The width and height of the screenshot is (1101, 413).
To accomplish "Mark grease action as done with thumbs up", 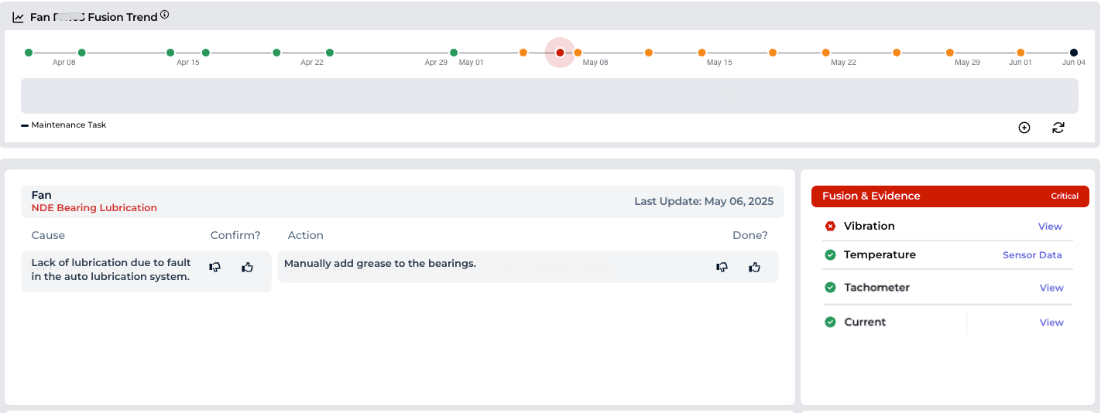I will pos(755,267).
